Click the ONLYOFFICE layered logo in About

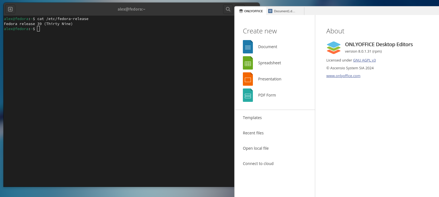(x=334, y=48)
